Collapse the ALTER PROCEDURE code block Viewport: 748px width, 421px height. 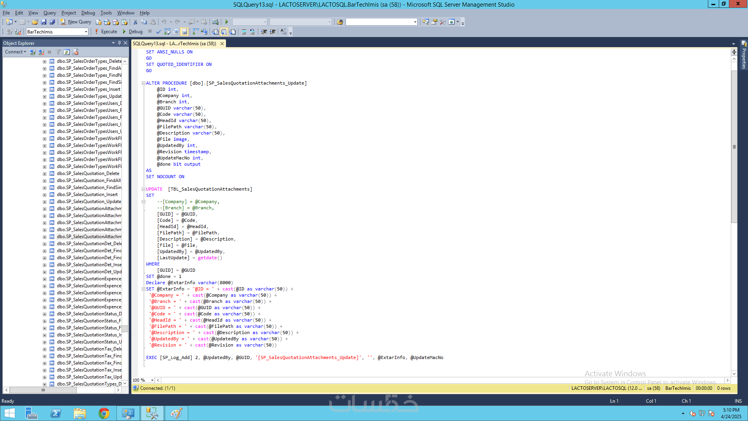143,83
